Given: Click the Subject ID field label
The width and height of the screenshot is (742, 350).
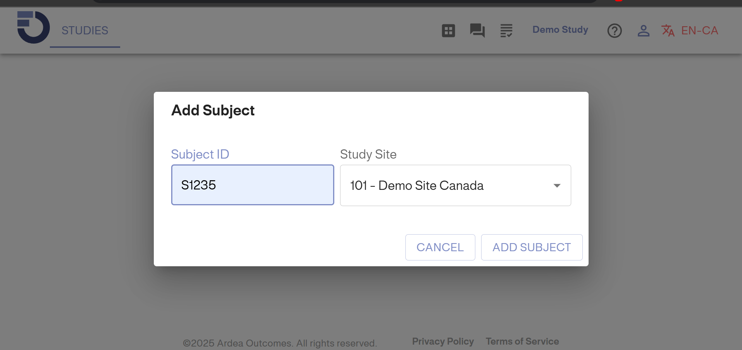Looking at the screenshot, I should pos(200,154).
